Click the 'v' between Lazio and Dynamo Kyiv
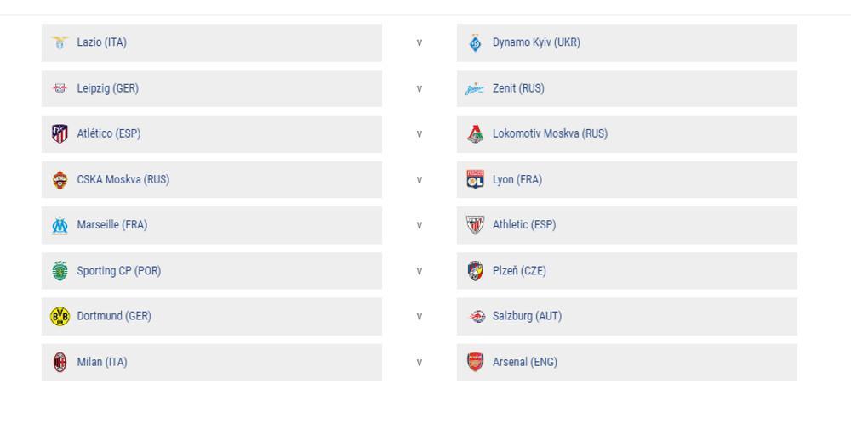This screenshot has width=851, height=423. [x=420, y=42]
